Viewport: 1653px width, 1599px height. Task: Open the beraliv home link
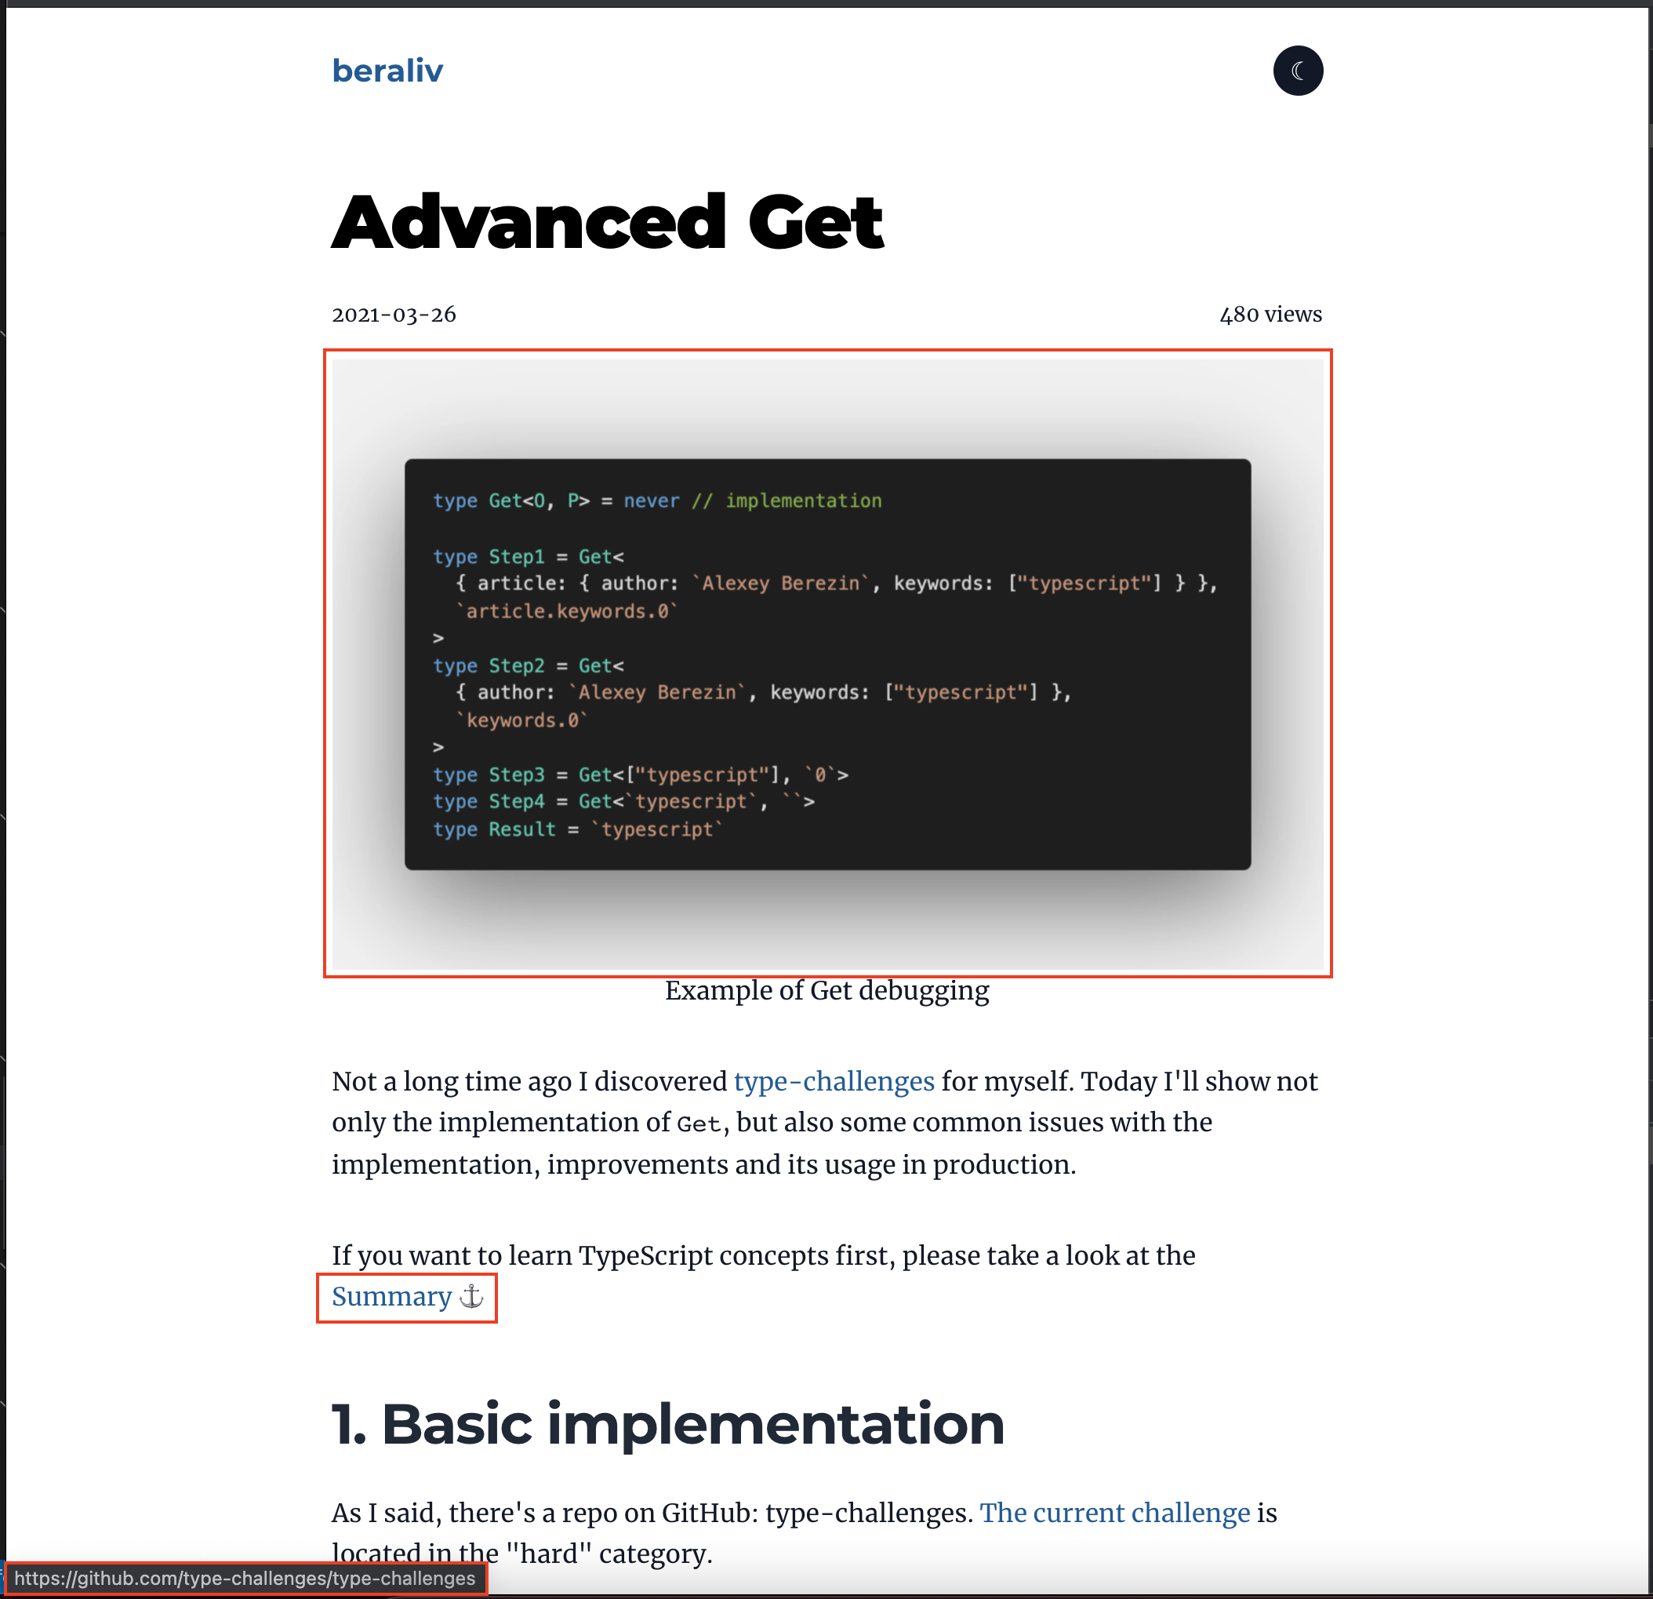387,71
